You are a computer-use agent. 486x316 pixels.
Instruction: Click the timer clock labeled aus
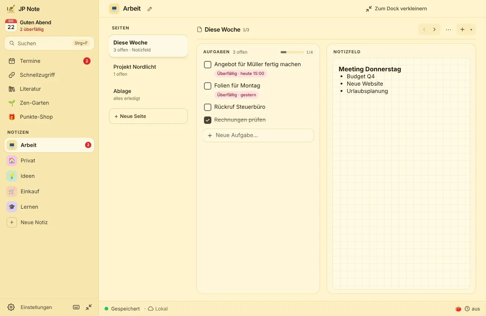click(472, 309)
